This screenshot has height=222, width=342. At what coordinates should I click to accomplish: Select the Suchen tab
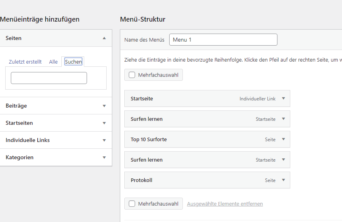pyautogui.click(x=73, y=62)
